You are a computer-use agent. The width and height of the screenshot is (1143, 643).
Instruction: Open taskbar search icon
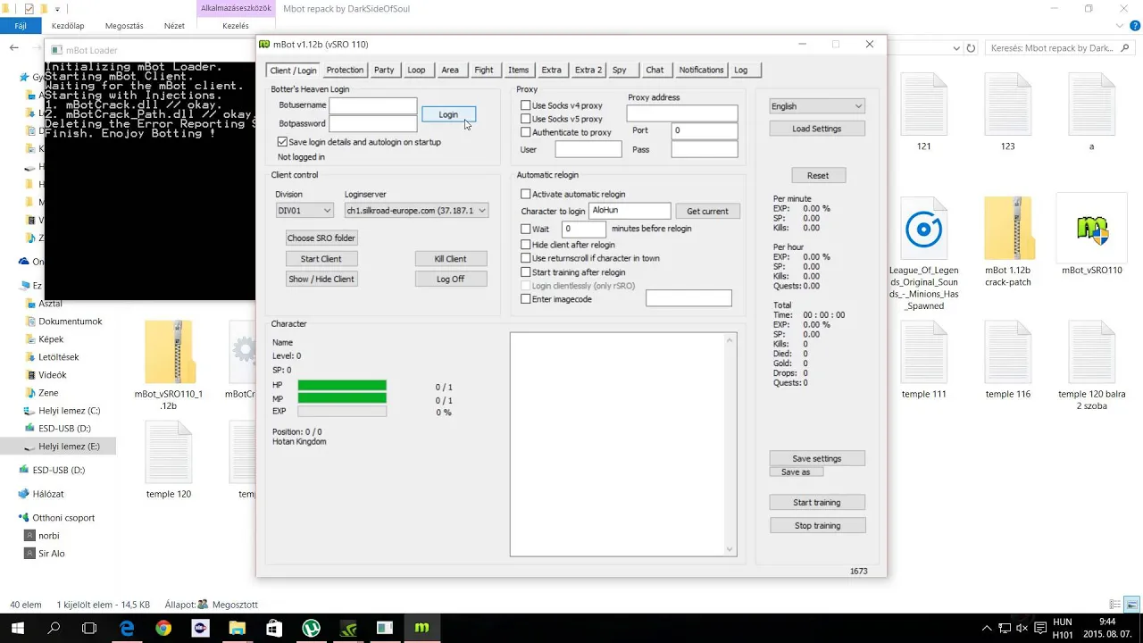54,628
